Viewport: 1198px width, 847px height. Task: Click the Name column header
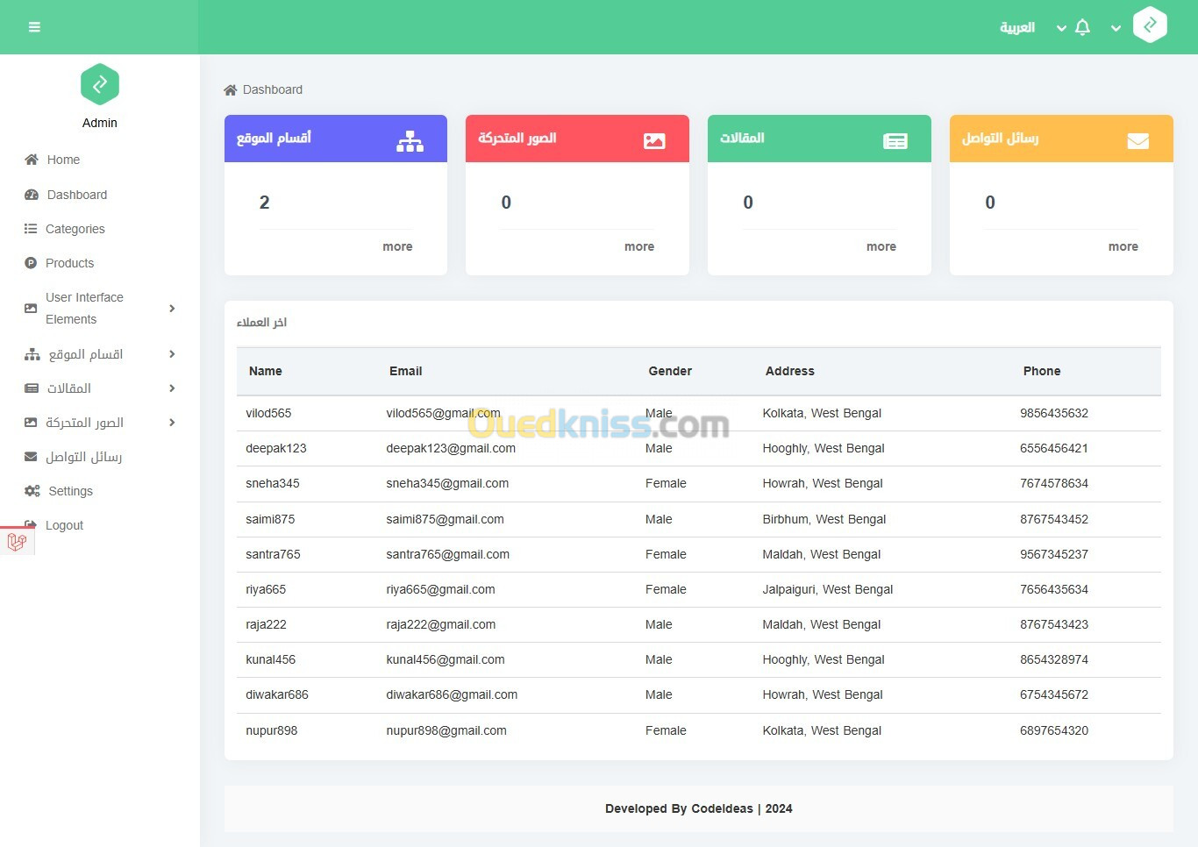click(x=266, y=371)
